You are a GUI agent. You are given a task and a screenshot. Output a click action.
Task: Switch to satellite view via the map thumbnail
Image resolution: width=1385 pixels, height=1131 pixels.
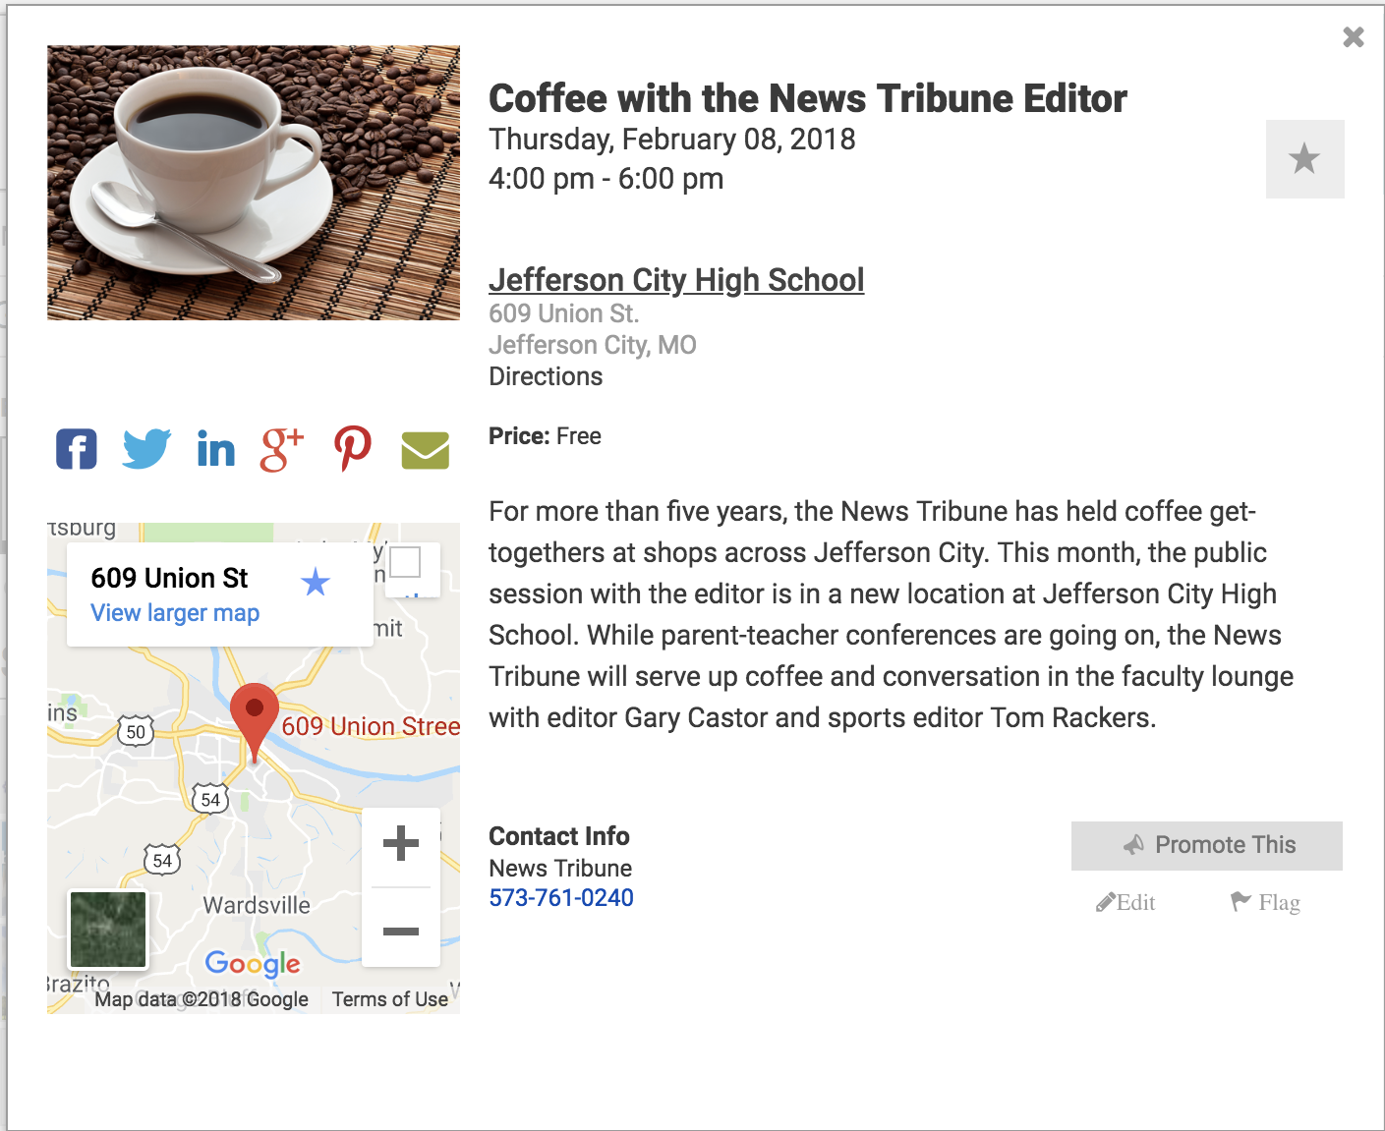(x=107, y=929)
